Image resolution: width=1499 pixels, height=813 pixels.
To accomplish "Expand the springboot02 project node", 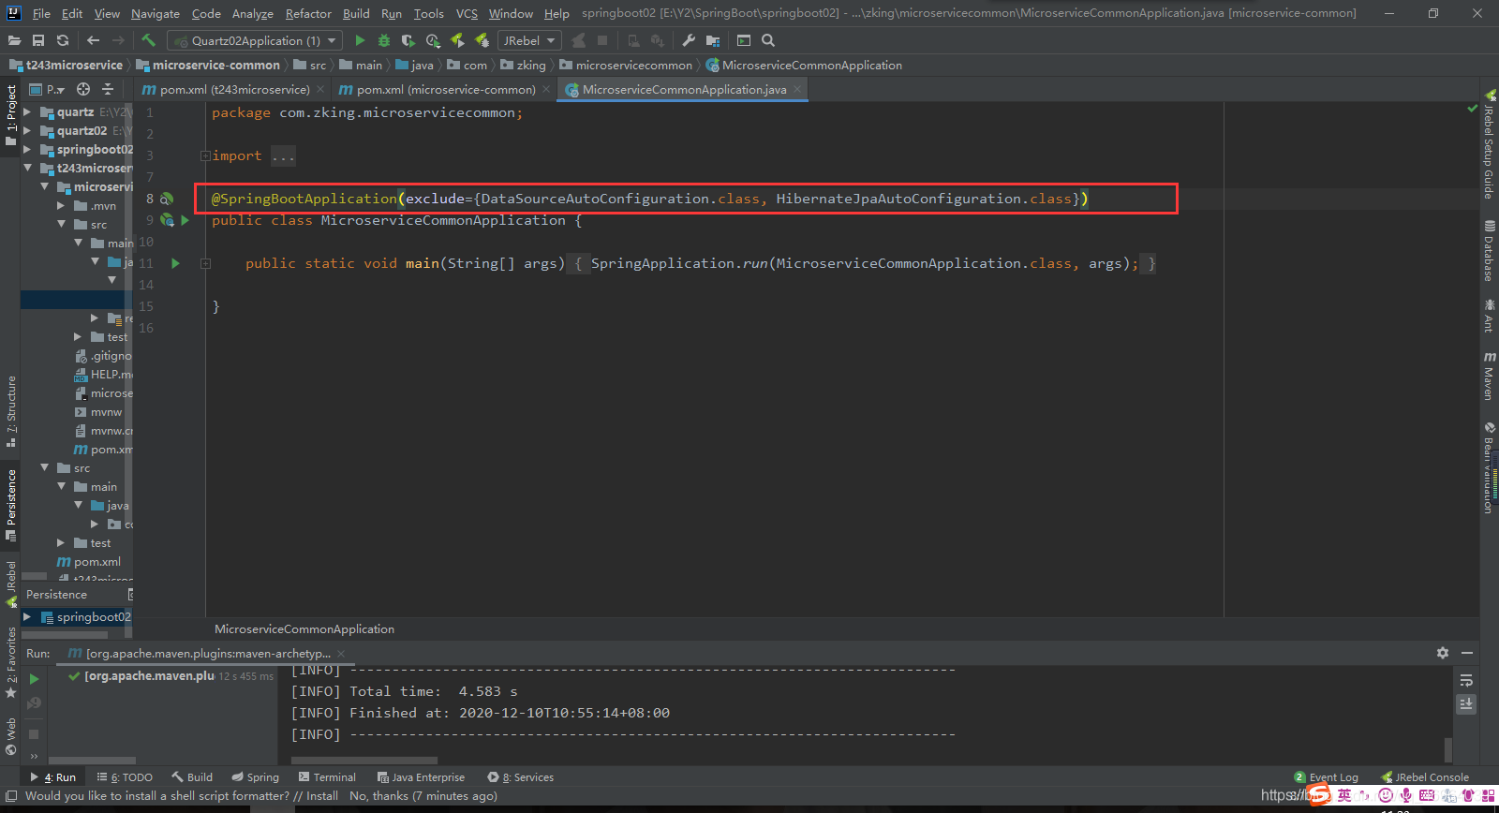I will 27,149.
